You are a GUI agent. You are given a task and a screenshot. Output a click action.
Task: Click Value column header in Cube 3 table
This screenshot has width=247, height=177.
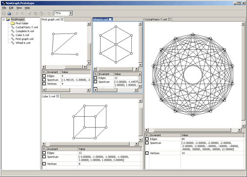pyautogui.click(x=110, y=149)
